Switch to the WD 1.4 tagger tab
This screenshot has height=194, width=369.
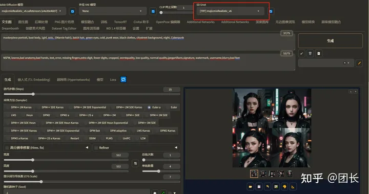click(x=116, y=29)
